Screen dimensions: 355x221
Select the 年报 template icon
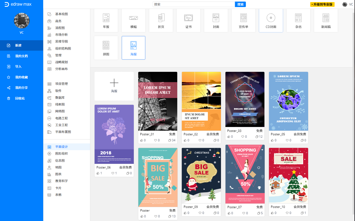(x=106, y=18)
